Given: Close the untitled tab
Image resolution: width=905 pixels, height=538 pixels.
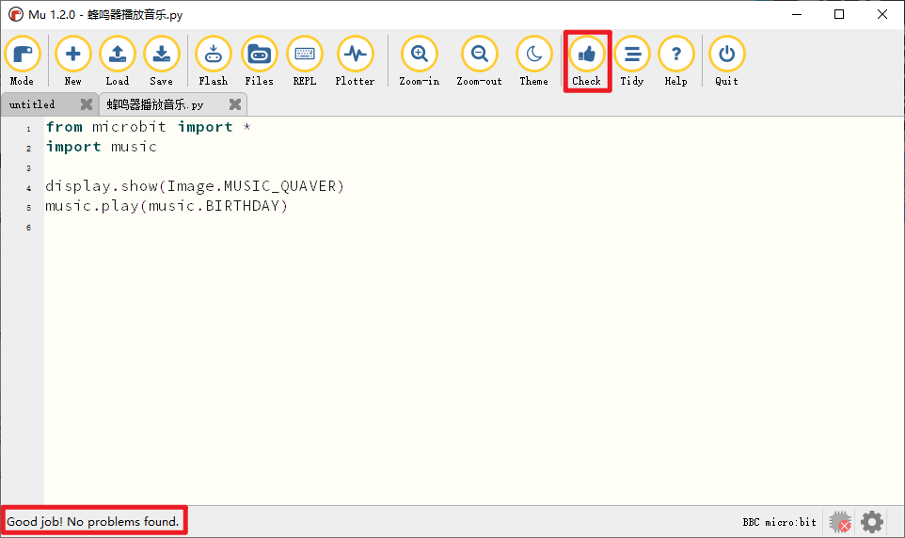Looking at the screenshot, I should (x=87, y=103).
